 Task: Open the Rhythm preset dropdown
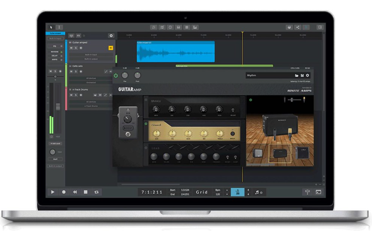click(x=269, y=76)
